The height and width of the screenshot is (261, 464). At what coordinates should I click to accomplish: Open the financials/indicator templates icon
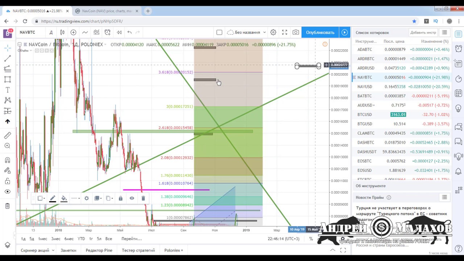96,32
